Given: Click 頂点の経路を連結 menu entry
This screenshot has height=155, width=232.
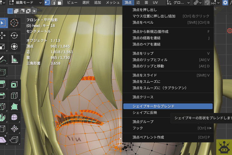Looking at the screenshot, I should 168,38.
